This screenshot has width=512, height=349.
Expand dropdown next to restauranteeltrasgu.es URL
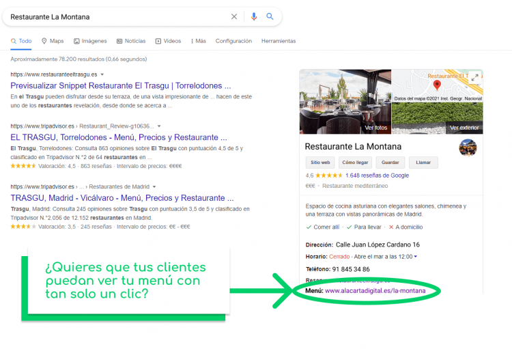coord(102,74)
